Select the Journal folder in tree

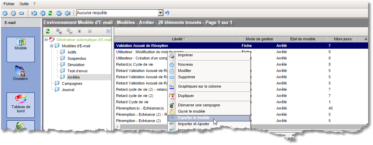[68, 90]
